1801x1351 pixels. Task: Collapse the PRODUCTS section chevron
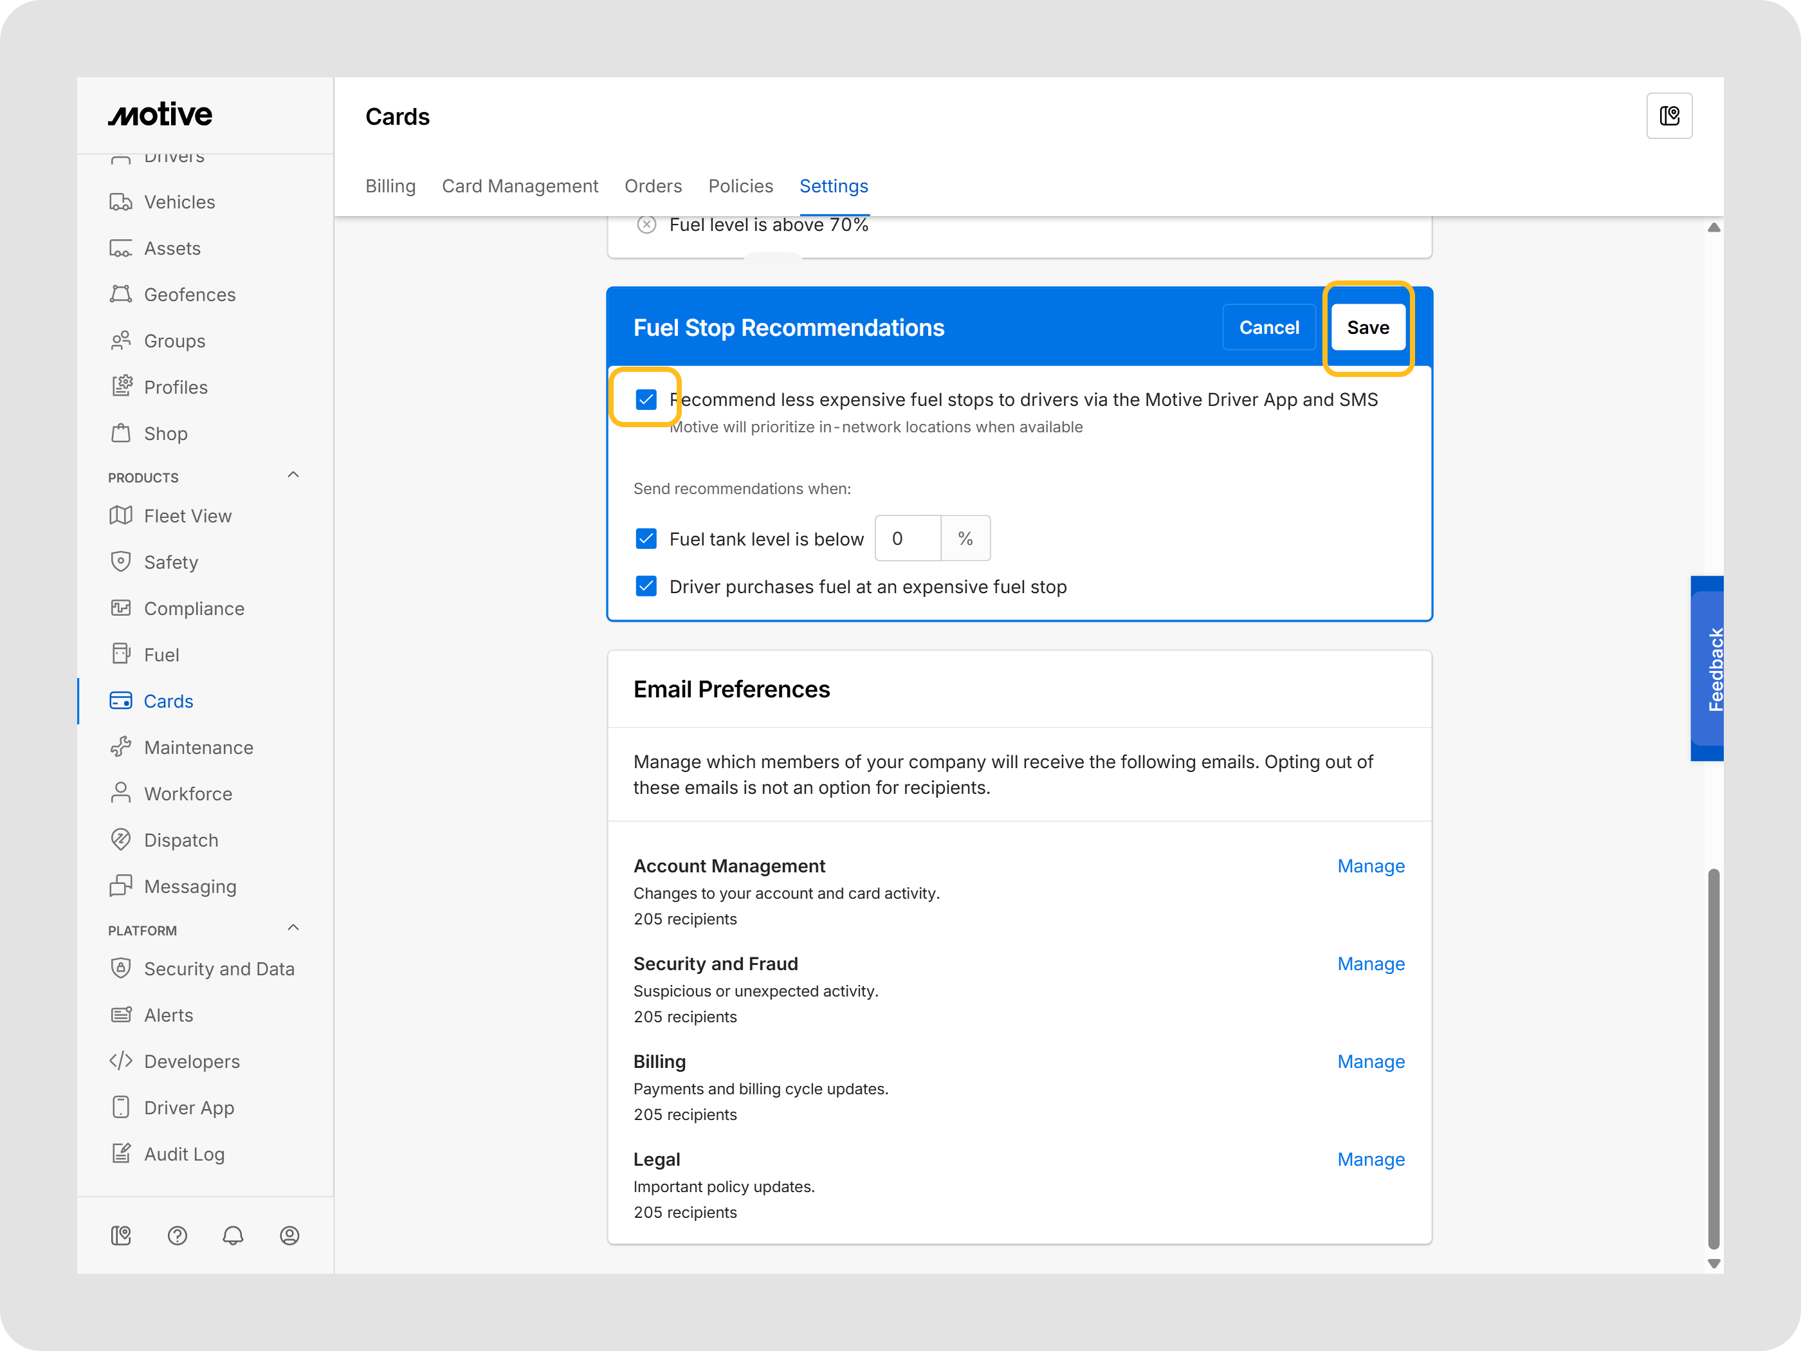click(x=293, y=475)
